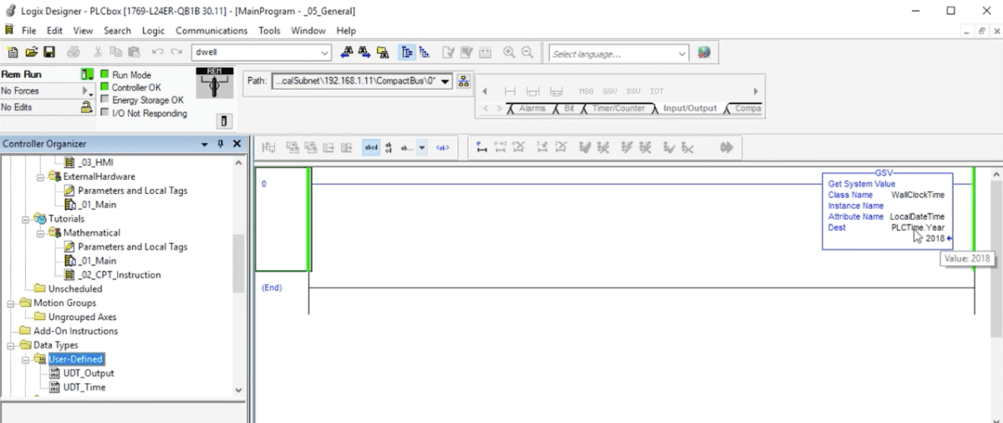The width and height of the screenshot is (1003, 423).
Task: Open the Tools menu
Action: pos(270,30)
